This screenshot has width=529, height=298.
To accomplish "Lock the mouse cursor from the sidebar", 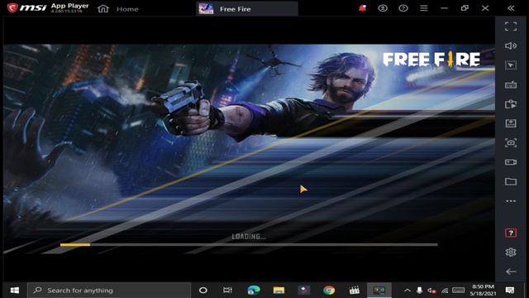I will (511, 65).
